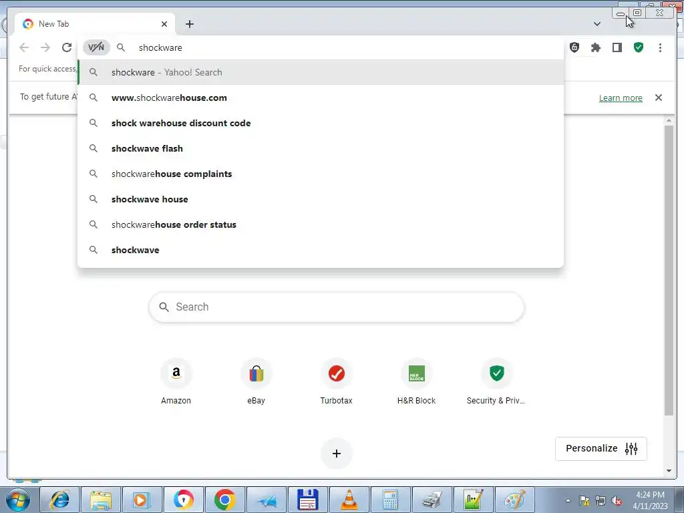Choose shockwarehouse complaints suggestion

pos(321,174)
